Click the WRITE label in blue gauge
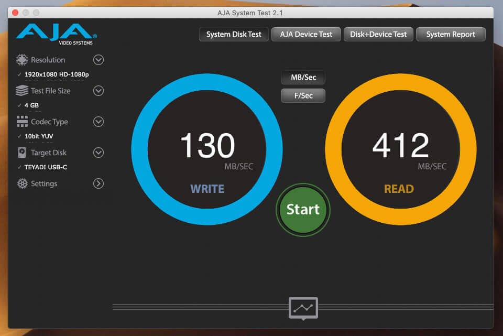Screen dimensions: 503x336 tap(207, 189)
